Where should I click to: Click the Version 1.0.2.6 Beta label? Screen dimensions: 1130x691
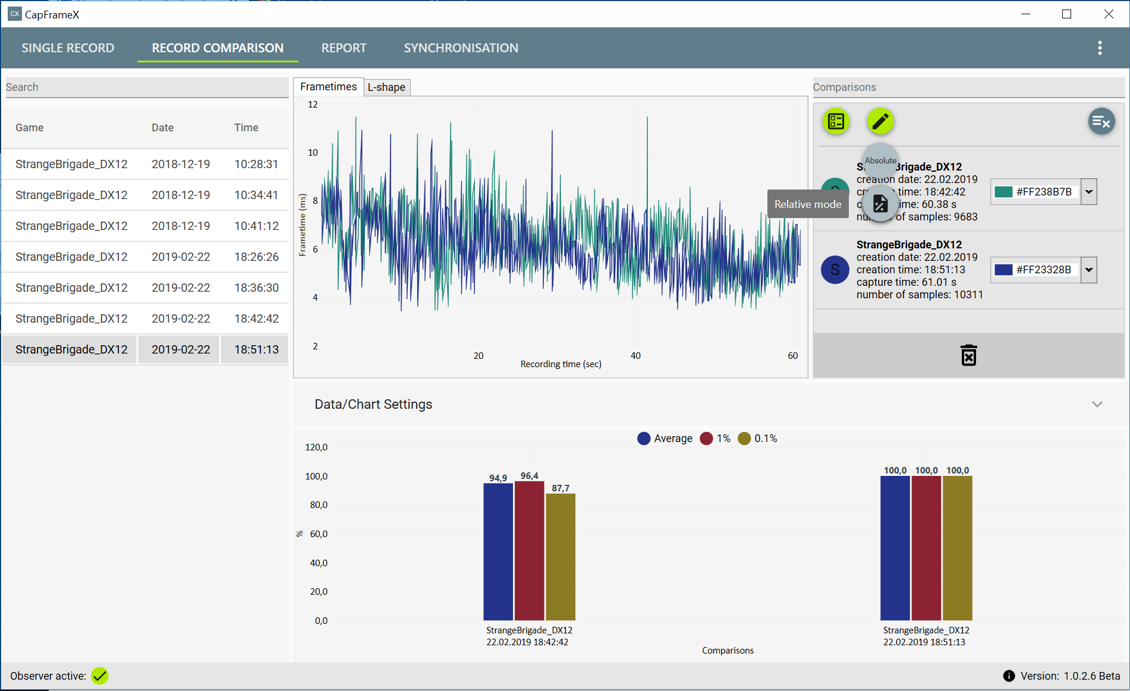coord(1070,676)
